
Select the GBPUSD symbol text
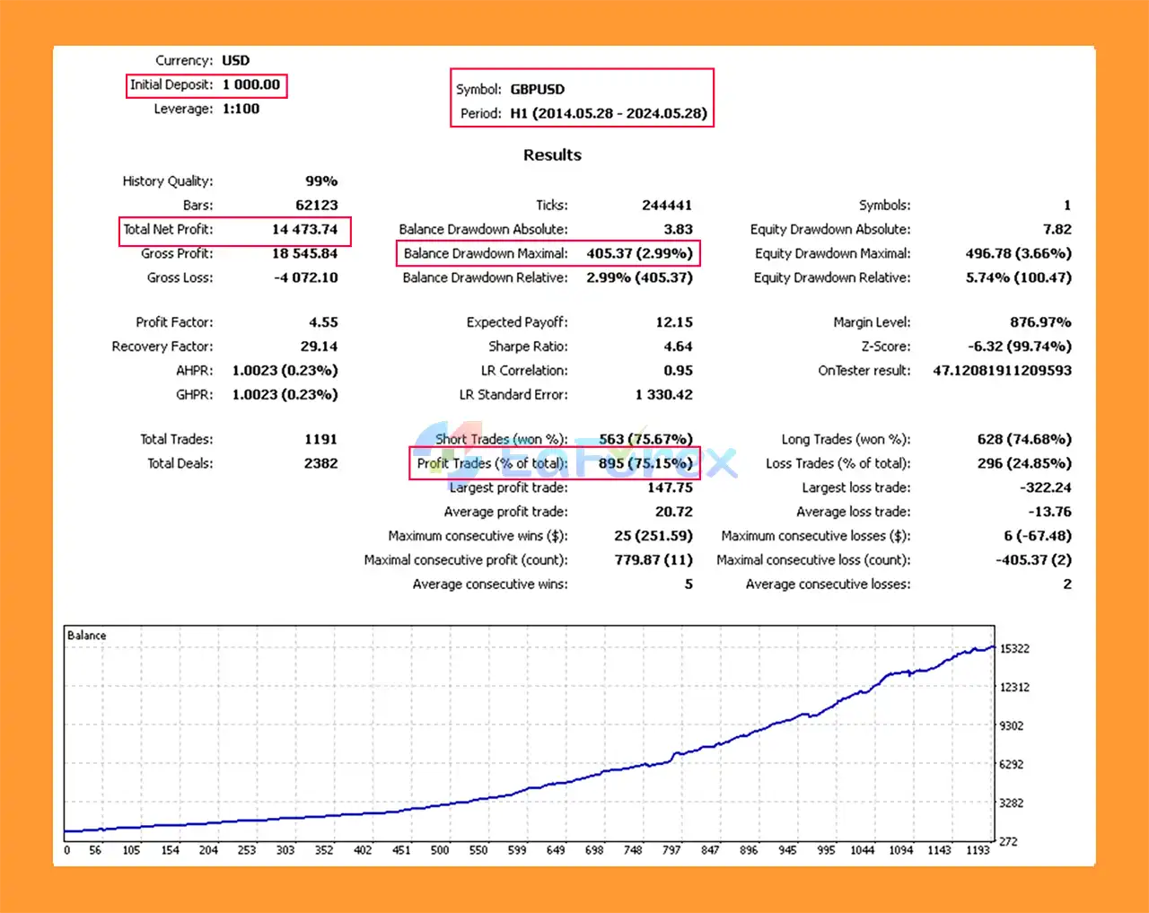click(538, 89)
